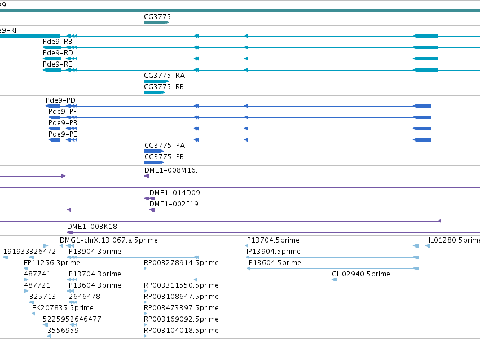Click the DME1-002F19 clone label
Viewport: 480px width, 339px height.
[x=174, y=204]
